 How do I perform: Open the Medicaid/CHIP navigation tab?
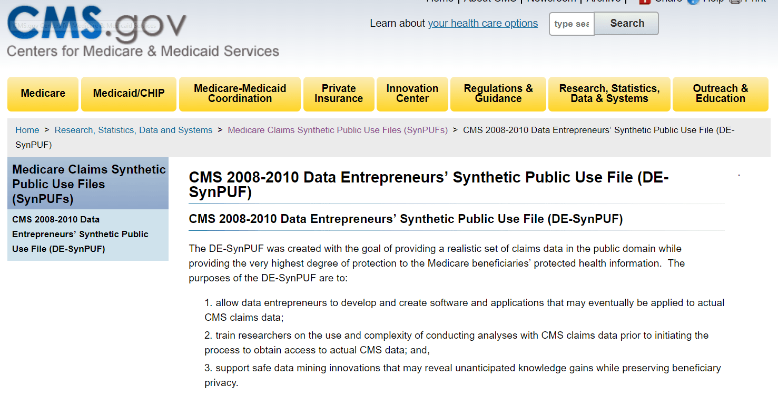129,94
